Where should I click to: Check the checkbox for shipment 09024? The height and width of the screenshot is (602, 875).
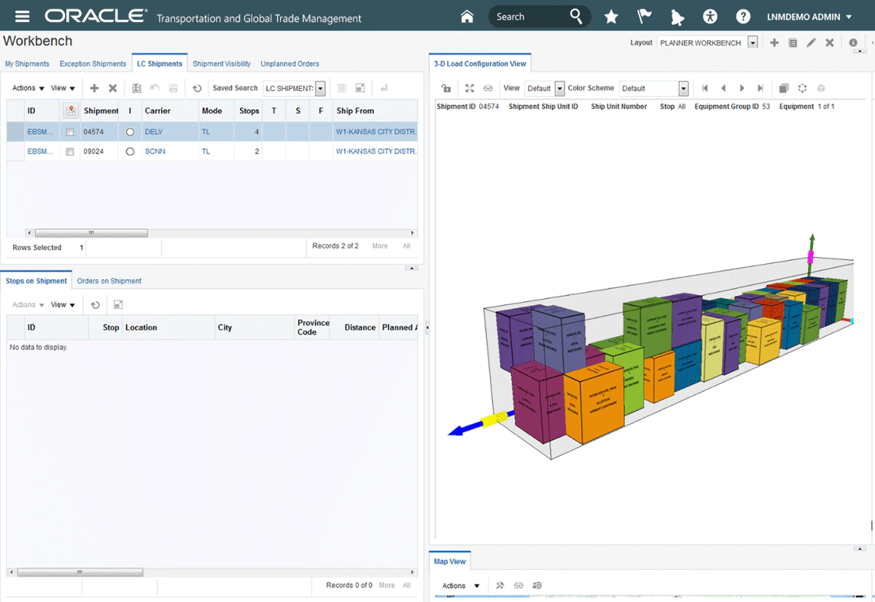click(x=70, y=152)
